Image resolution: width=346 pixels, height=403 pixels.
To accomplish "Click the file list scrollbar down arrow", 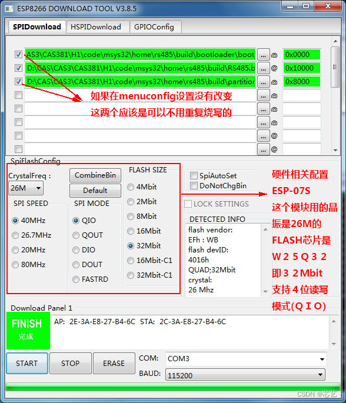I will tap(335, 150).
